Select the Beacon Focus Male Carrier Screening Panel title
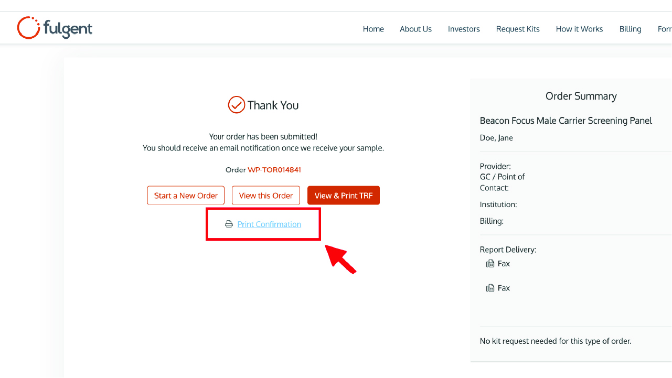 pyautogui.click(x=566, y=121)
